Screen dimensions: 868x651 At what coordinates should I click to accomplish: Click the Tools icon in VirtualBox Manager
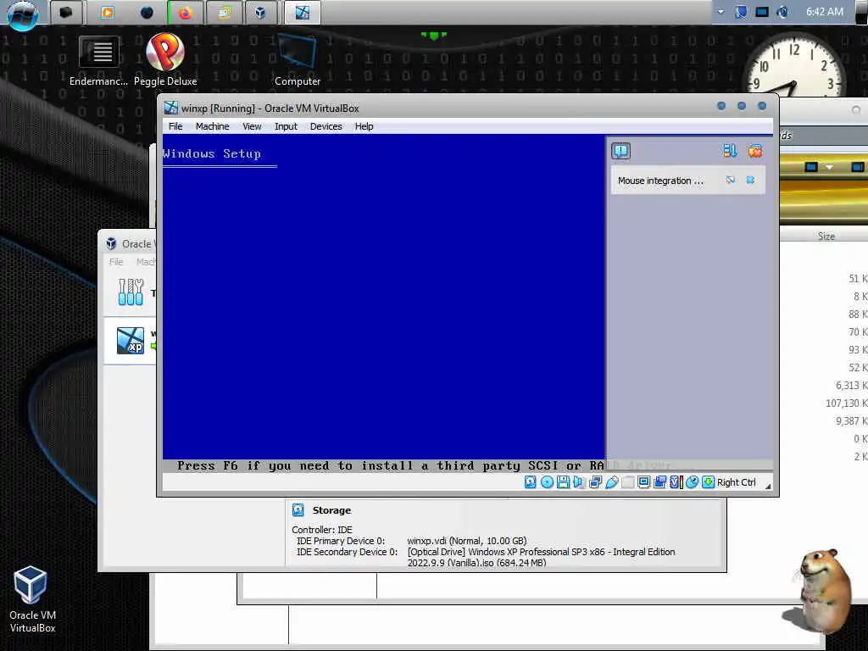(131, 292)
